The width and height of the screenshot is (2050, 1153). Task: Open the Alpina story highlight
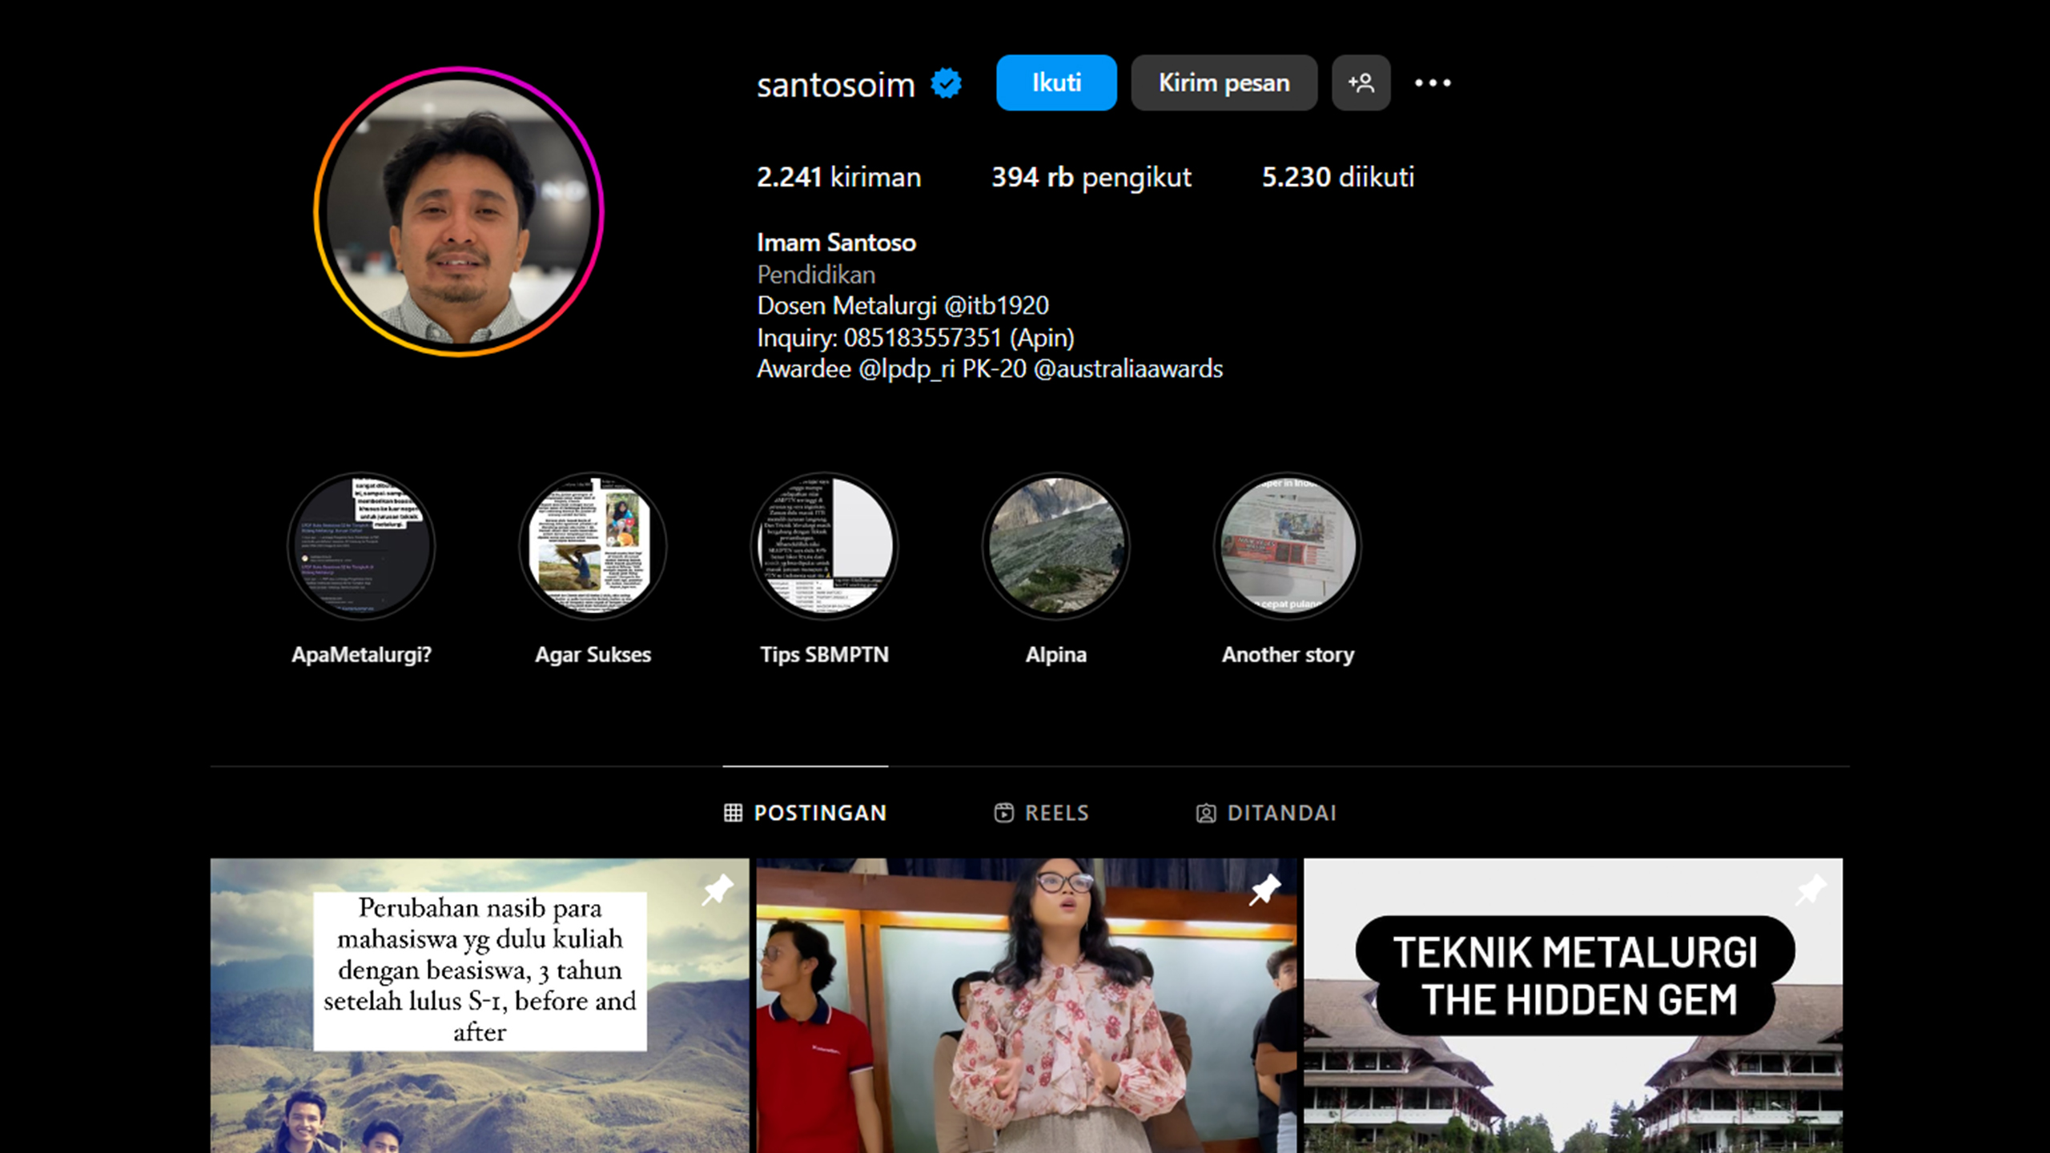[1055, 546]
